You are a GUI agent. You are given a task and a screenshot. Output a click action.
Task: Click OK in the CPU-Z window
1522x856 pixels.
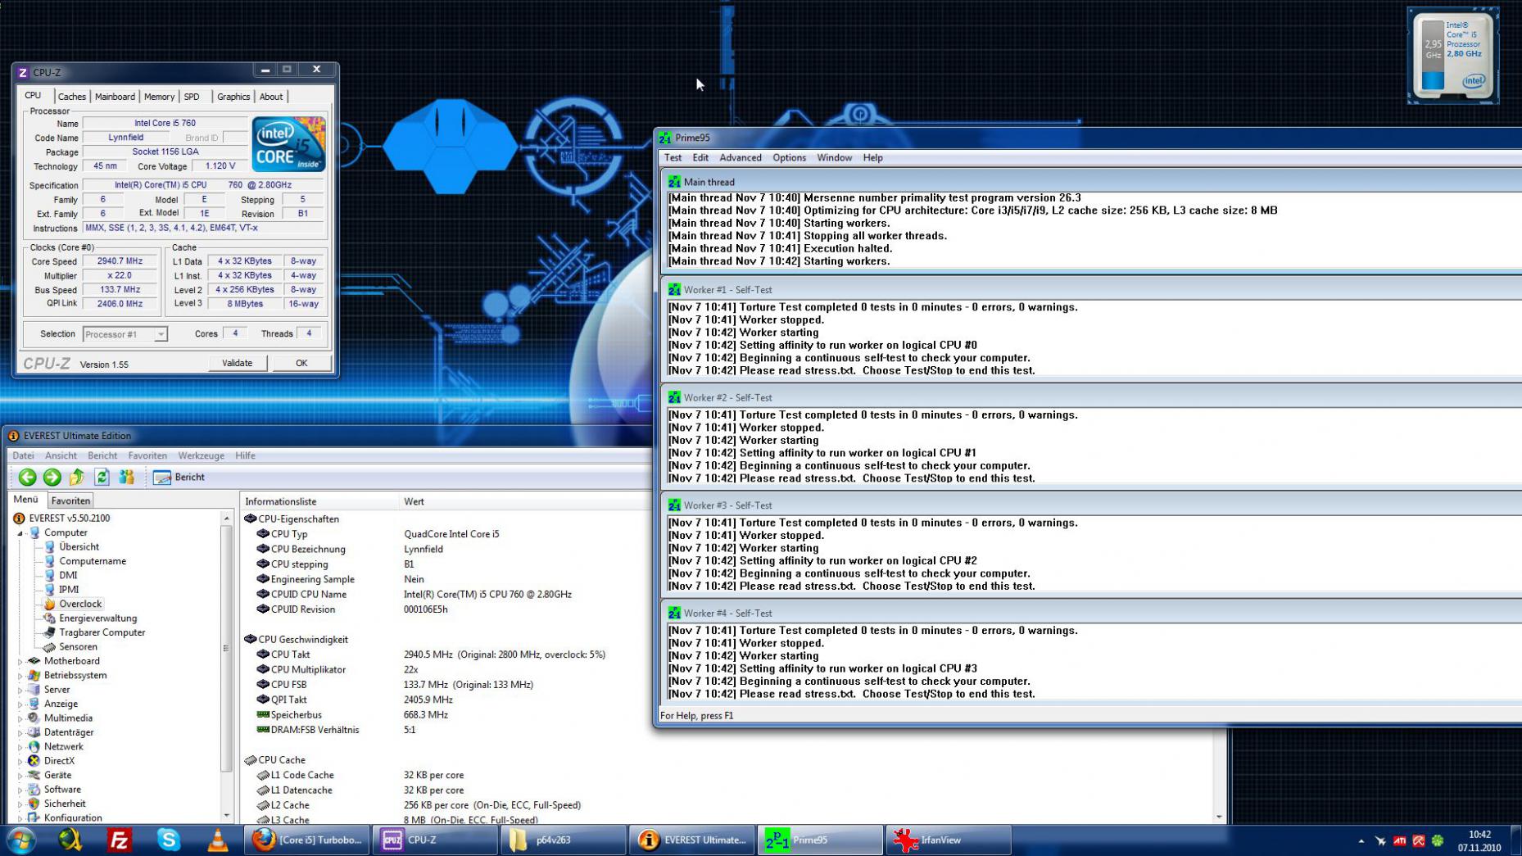[301, 363]
